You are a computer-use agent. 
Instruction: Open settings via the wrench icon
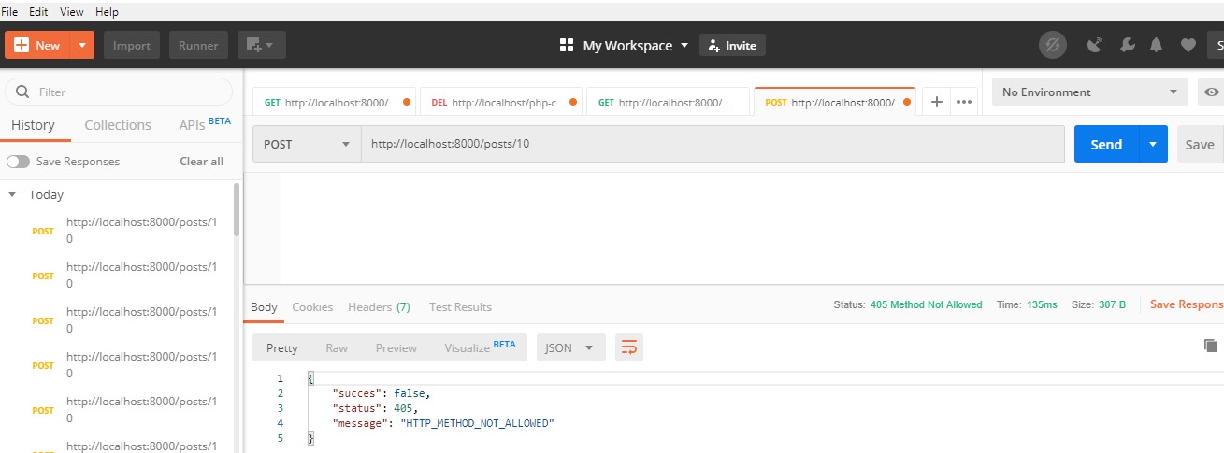[1127, 45]
